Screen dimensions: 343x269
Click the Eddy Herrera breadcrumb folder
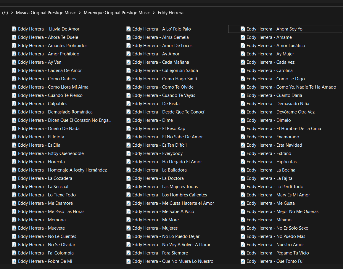[171, 13]
